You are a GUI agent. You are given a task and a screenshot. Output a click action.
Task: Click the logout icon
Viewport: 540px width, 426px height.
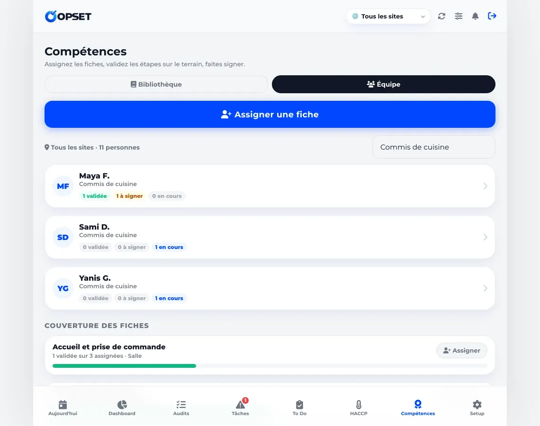pyautogui.click(x=492, y=16)
